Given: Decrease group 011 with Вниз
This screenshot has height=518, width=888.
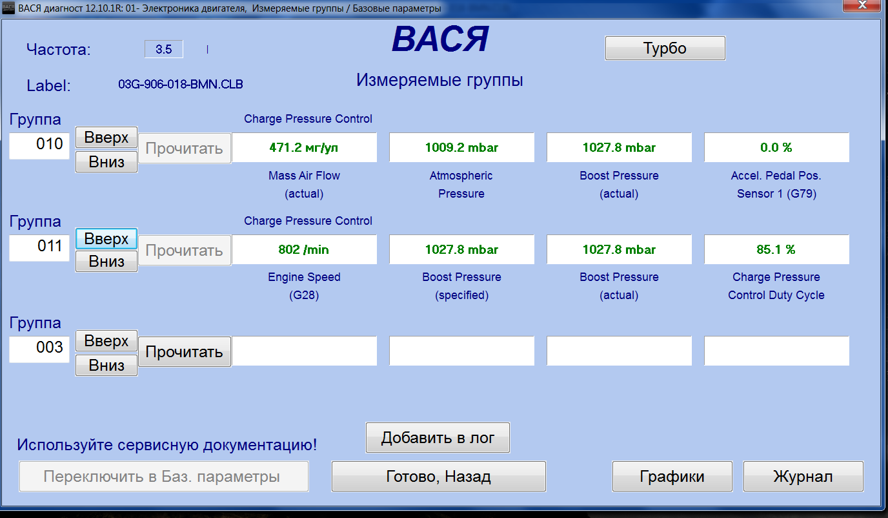Looking at the screenshot, I should [x=106, y=262].
